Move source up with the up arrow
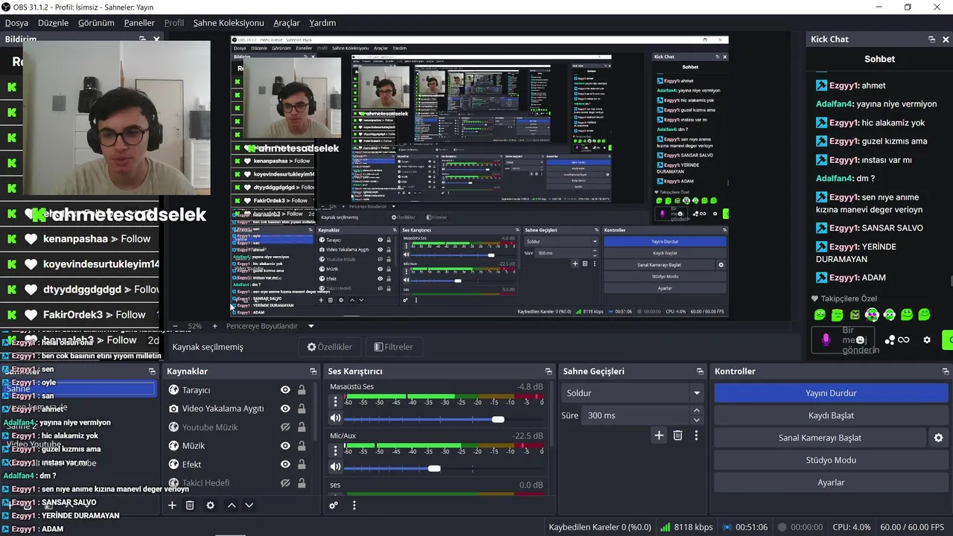This screenshot has width=953, height=536. tap(232, 505)
